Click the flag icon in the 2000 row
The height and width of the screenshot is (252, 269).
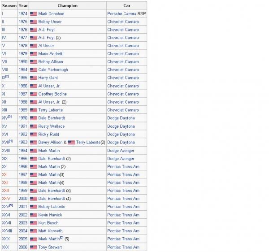tap(34, 199)
